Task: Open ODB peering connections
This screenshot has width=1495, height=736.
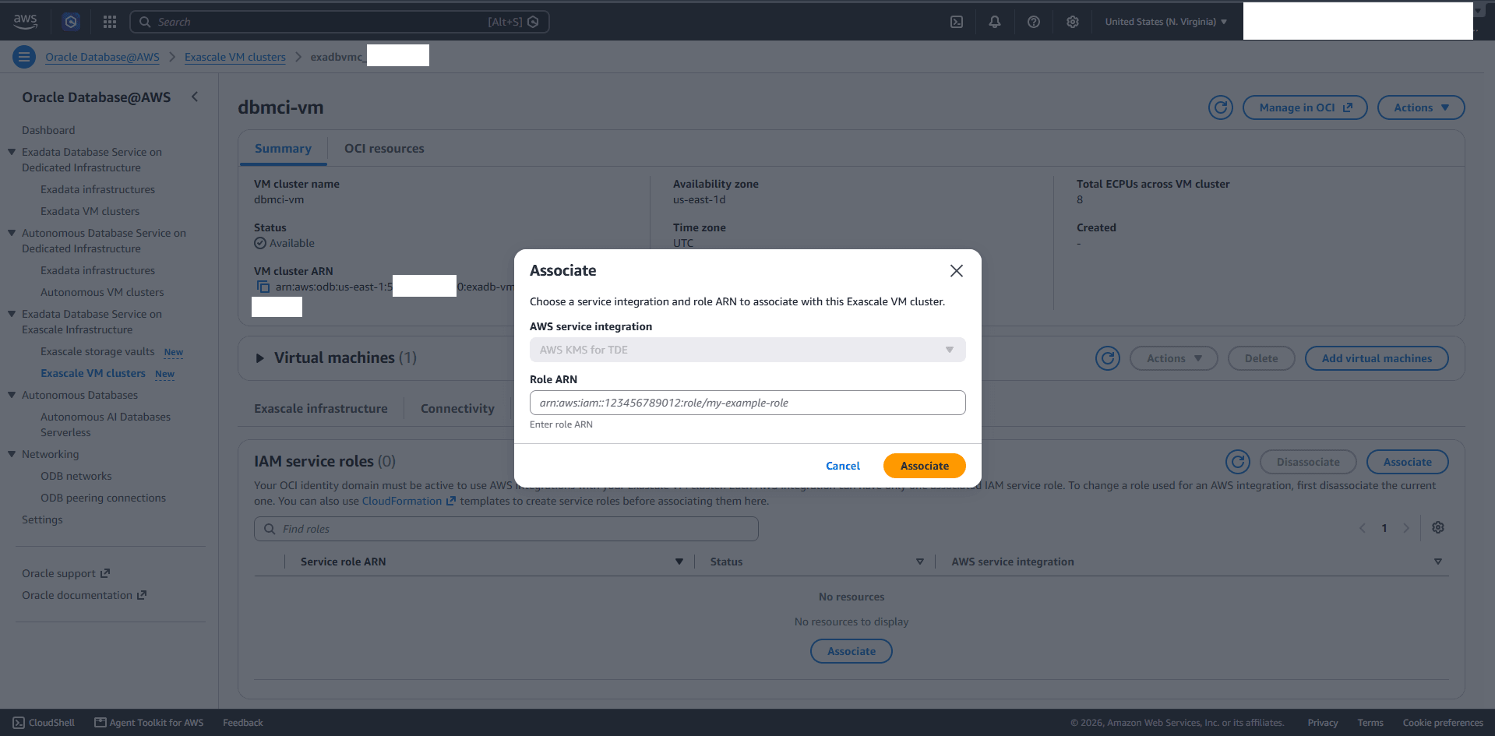Action: (x=103, y=498)
